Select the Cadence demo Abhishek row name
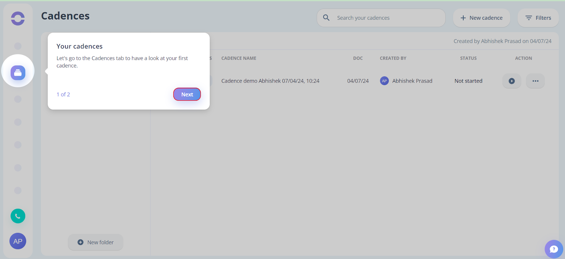The width and height of the screenshot is (565, 259). pos(270,81)
